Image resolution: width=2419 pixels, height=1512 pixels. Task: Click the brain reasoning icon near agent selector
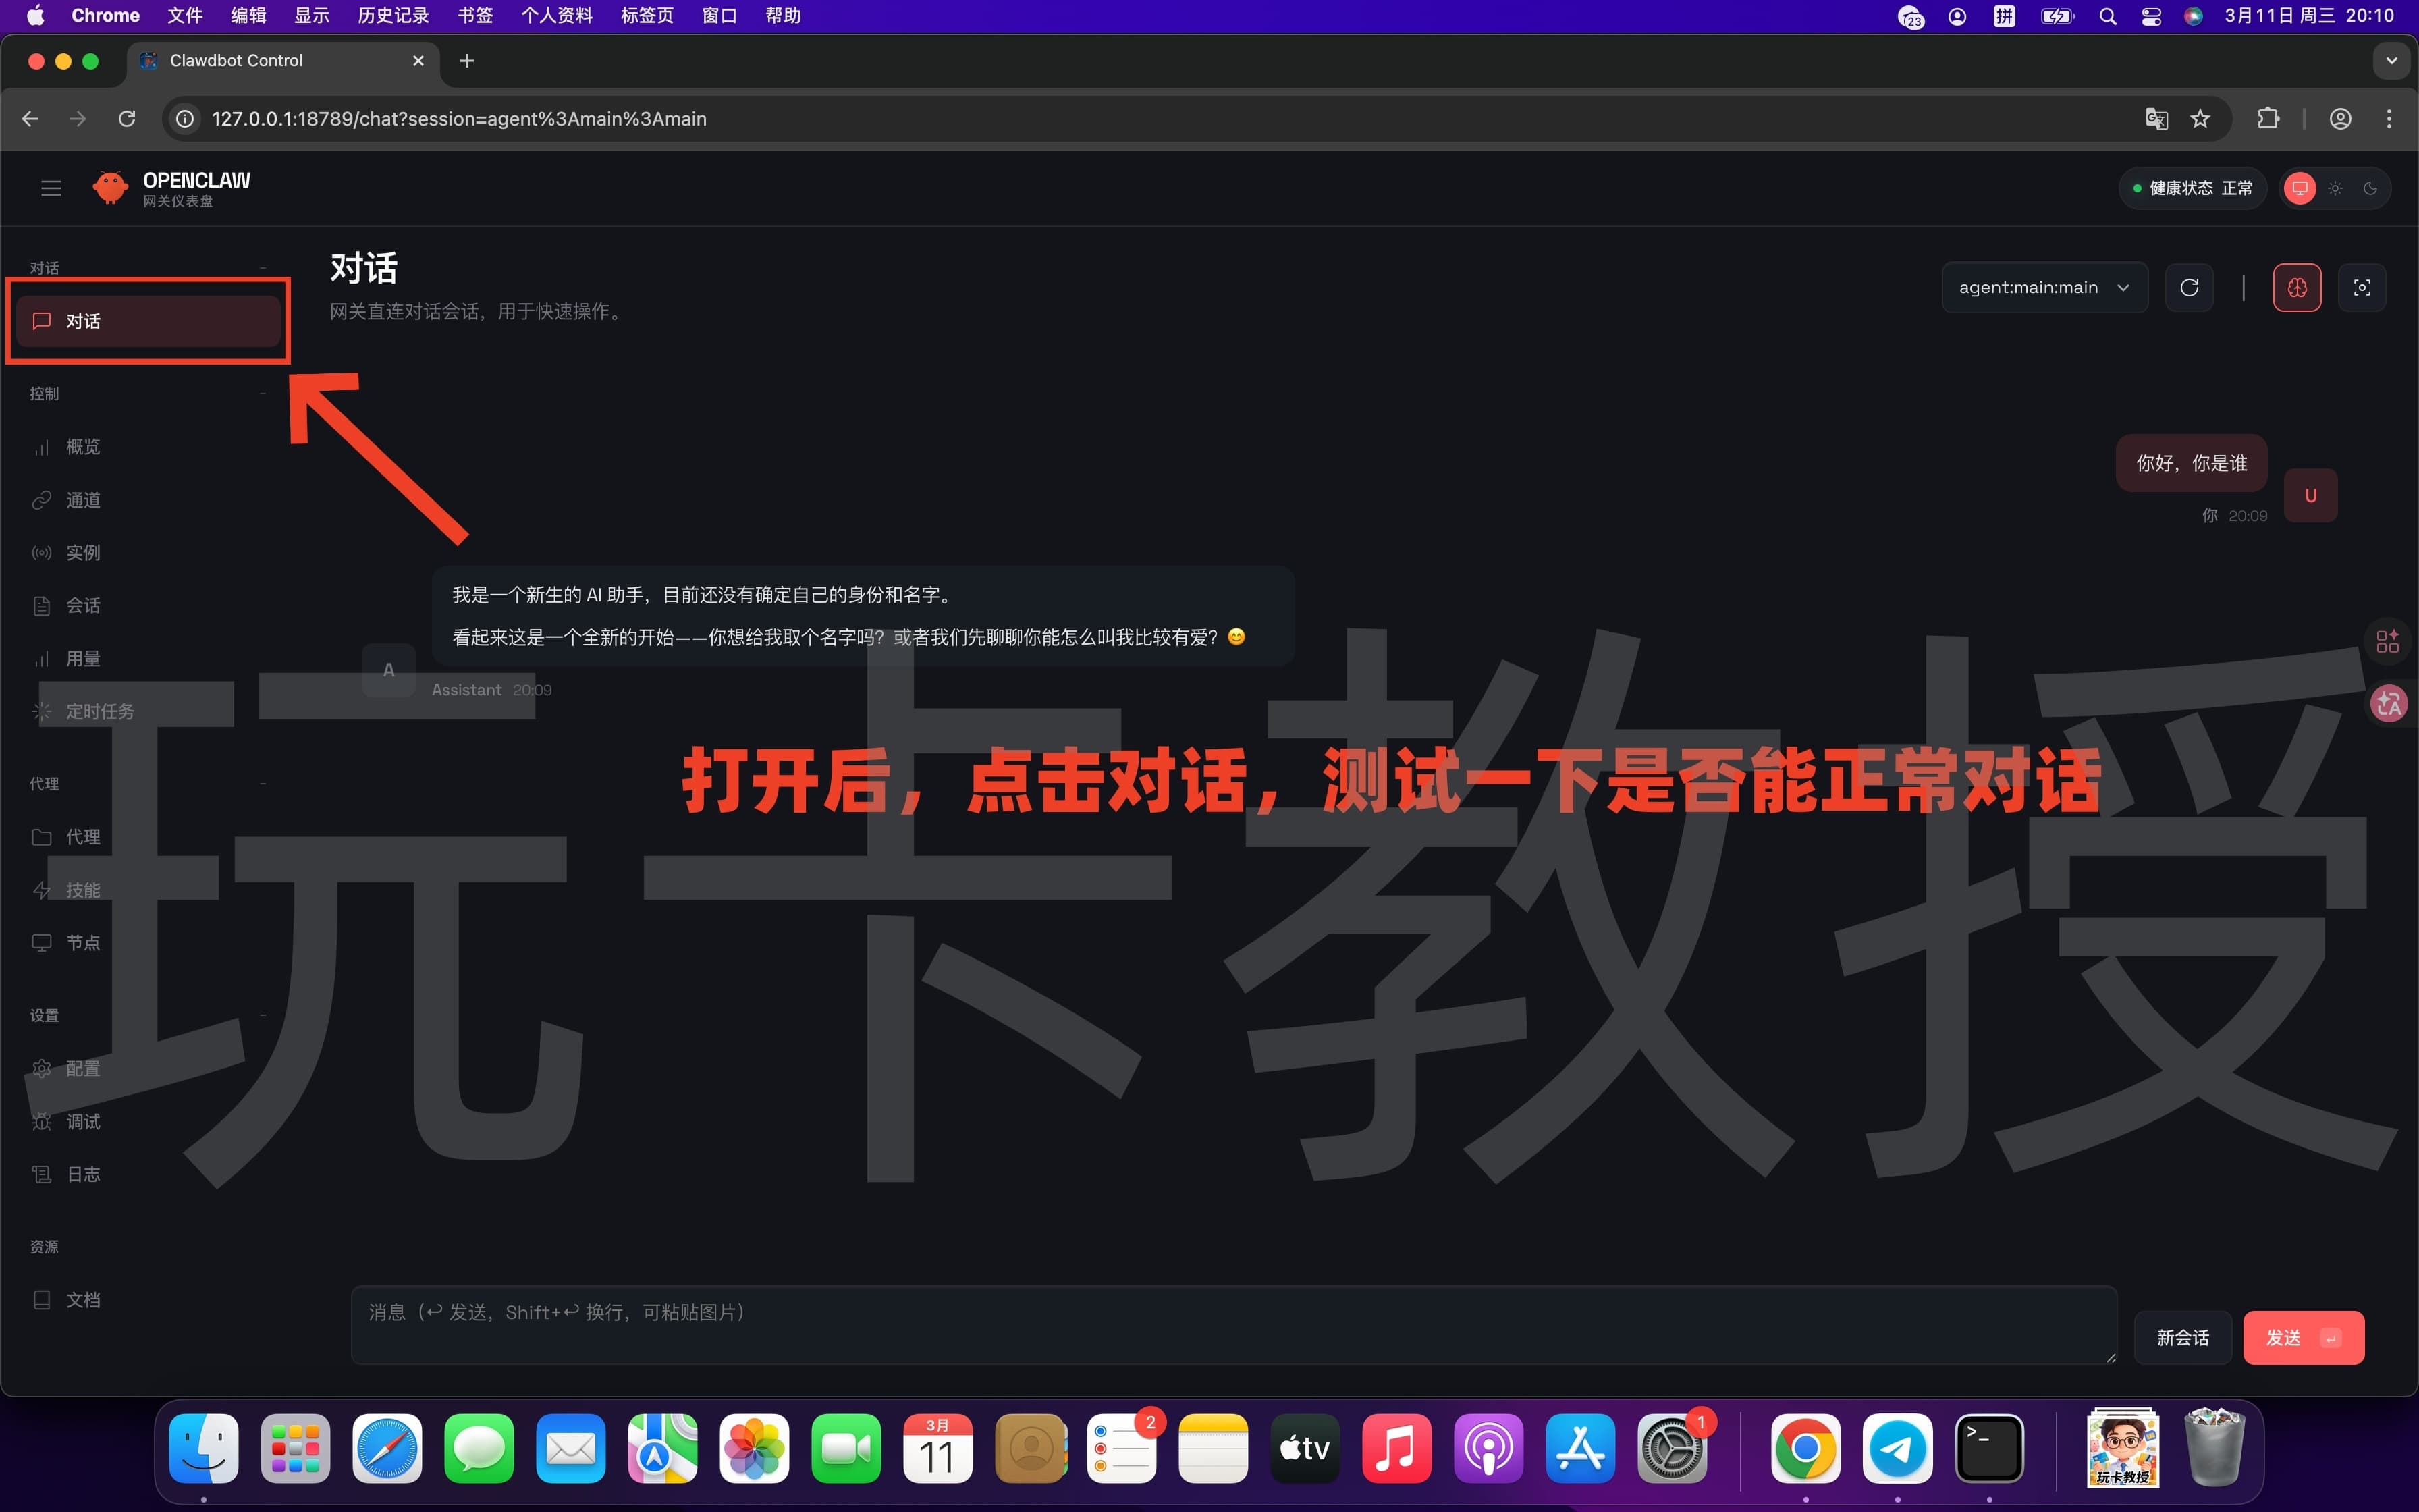coord(2296,287)
